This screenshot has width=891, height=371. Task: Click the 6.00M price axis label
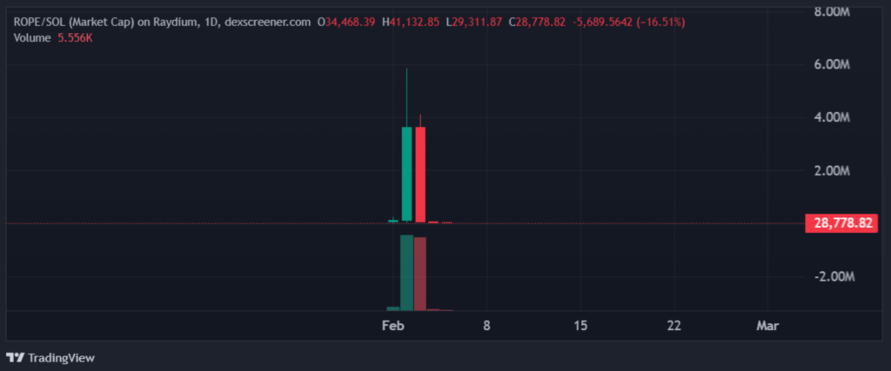pyautogui.click(x=832, y=65)
